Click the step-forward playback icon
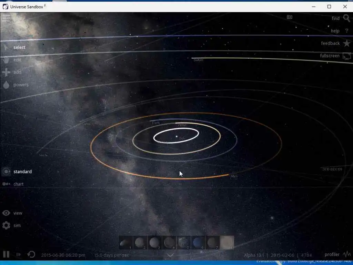The height and width of the screenshot is (265, 353). (x=19, y=255)
